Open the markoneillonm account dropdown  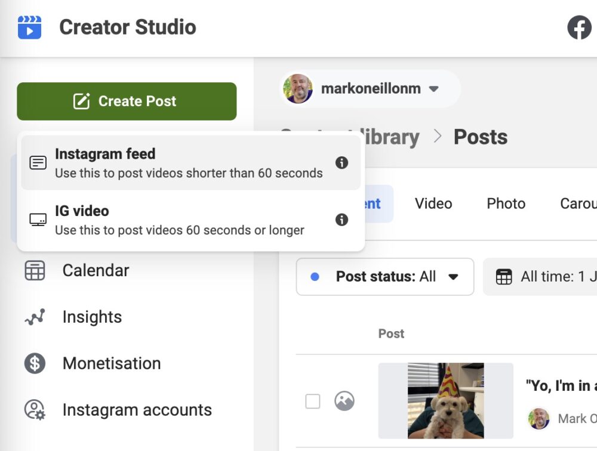pyautogui.click(x=368, y=88)
